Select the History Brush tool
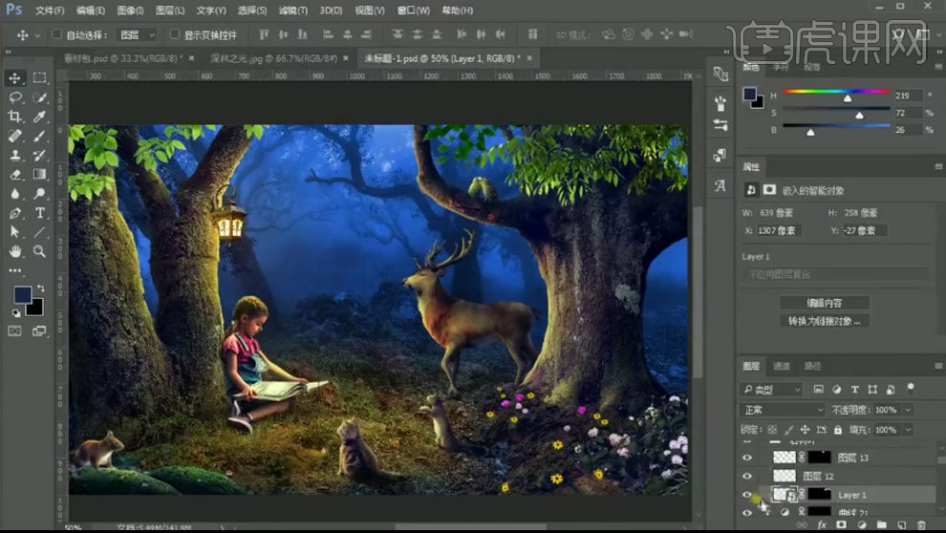This screenshot has height=533, width=946. [x=39, y=155]
